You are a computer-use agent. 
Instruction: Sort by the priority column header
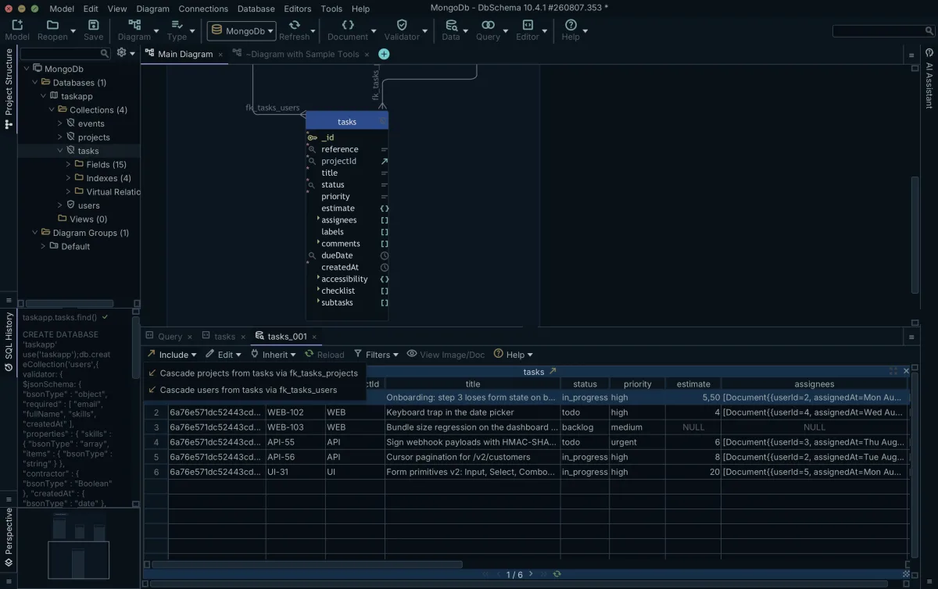(637, 384)
